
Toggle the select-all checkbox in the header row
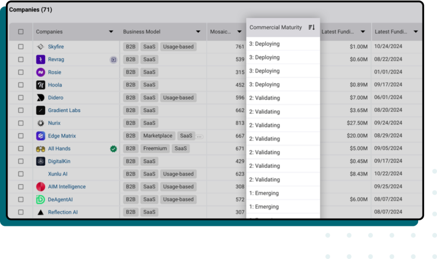pyautogui.click(x=21, y=32)
